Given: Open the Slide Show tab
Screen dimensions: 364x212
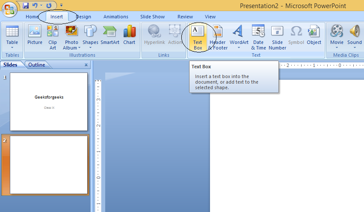Looking at the screenshot, I should pyautogui.click(x=153, y=17).
